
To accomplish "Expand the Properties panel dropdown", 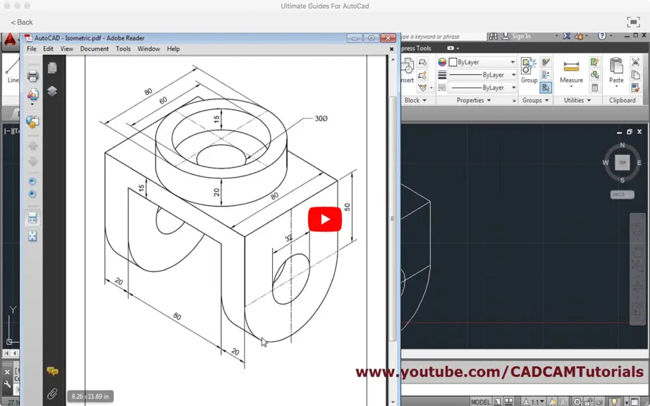I will 474,100.
